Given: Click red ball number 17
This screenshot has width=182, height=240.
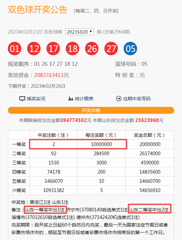Looking at the screenshot, I should point(53,49).
